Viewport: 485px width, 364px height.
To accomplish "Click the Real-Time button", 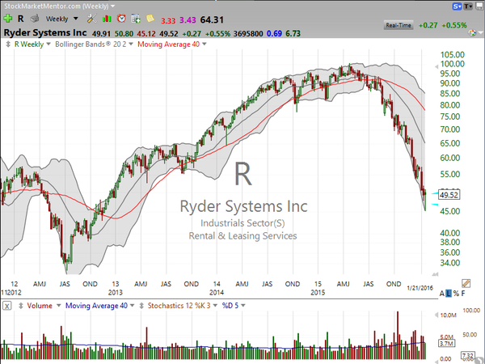I will pyautogui.click(x=399, y=25).
